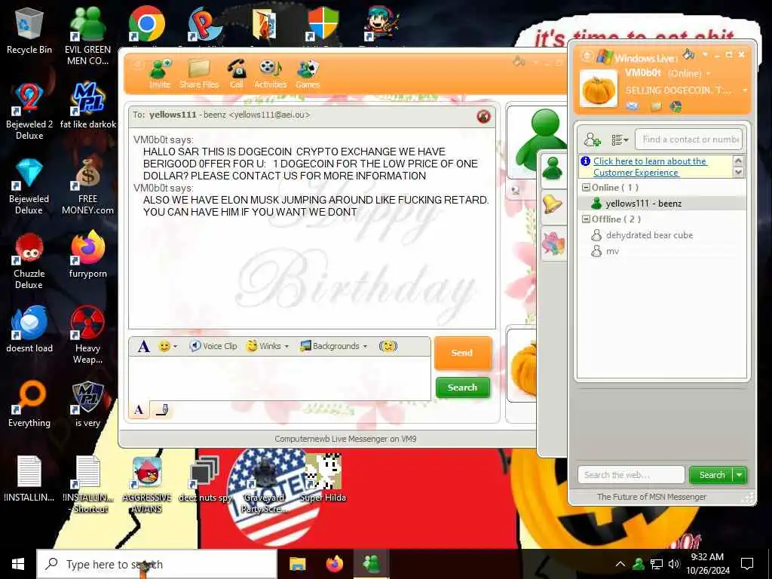Select the green buddy tab on sidebar
Image resolution: width=772 pixels, height=579 pixels.
(553, 169)
